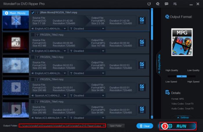
Task: Check the FROZEN_Title3.mpg checkbox
Action: pos(33,57)
